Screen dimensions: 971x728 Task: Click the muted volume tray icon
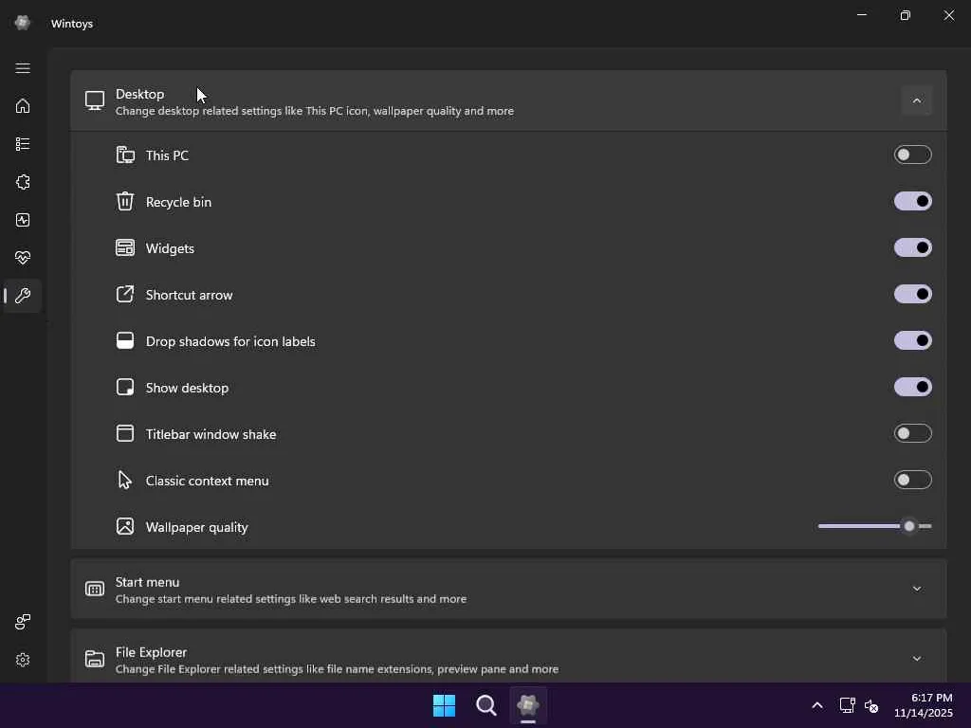click(x=871, y=705)
